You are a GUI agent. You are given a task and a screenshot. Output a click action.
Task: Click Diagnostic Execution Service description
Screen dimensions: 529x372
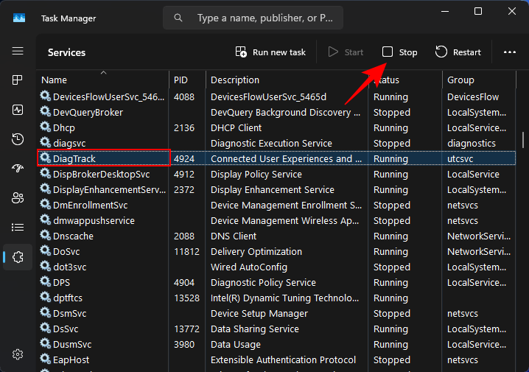(271, 144)
